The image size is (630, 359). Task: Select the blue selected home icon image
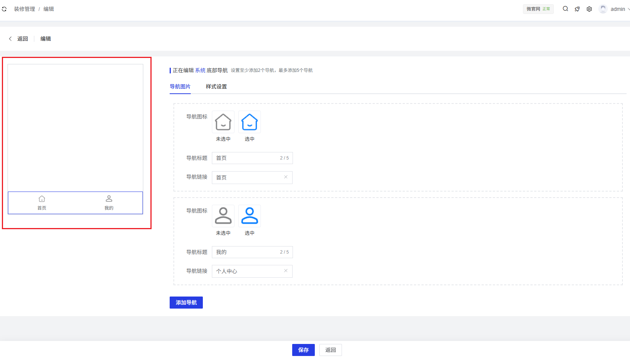click(x=250, y=122)
